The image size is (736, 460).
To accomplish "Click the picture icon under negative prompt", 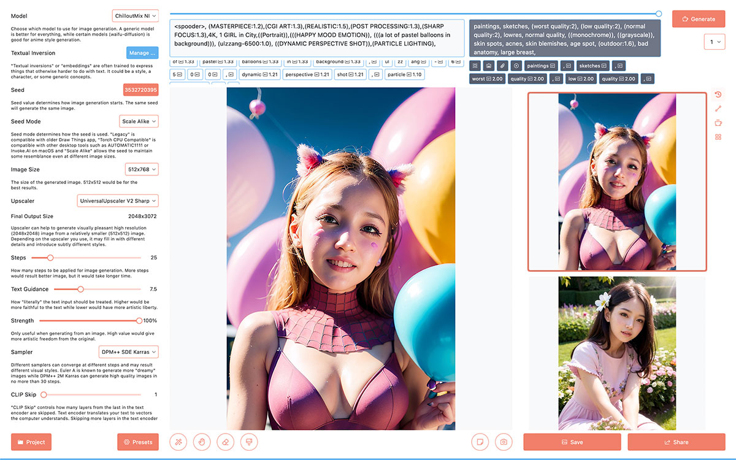I will point(489,66).
